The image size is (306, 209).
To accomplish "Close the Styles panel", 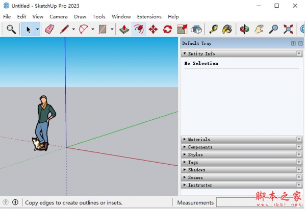I will tap(299, 154).
